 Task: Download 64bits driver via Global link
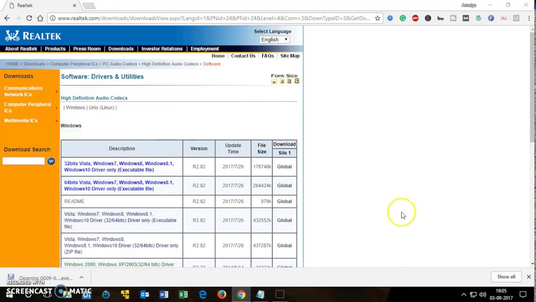[x=284, y=185]
